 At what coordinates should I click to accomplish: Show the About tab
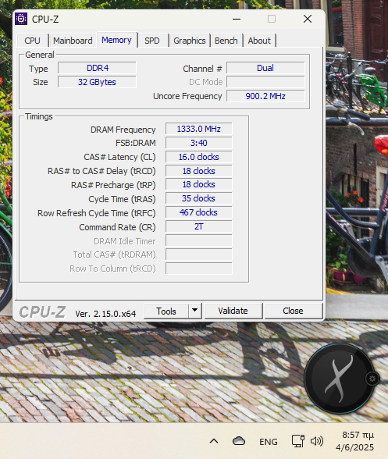[x=259, y=41]
